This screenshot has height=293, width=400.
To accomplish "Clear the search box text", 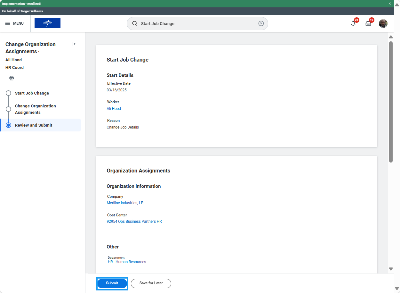I will click(261, 23).
